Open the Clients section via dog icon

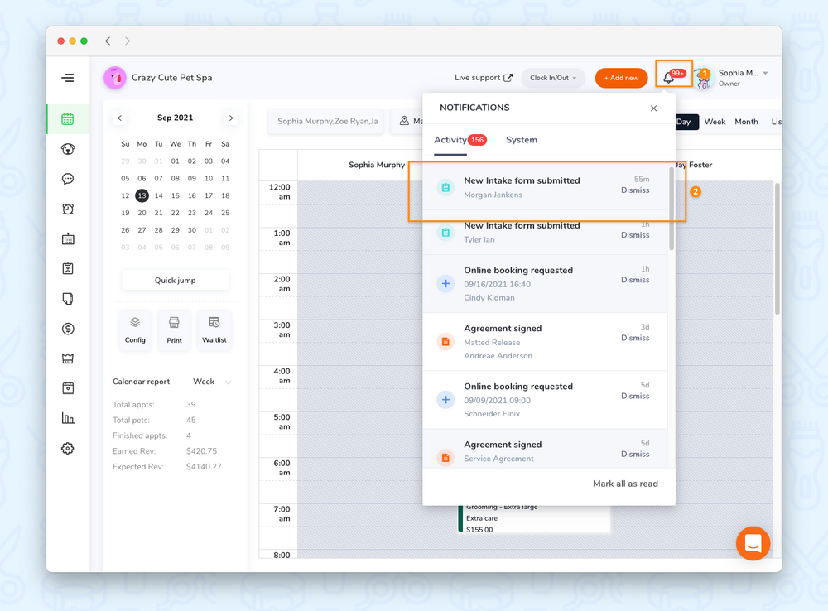[x=68, y=149]
